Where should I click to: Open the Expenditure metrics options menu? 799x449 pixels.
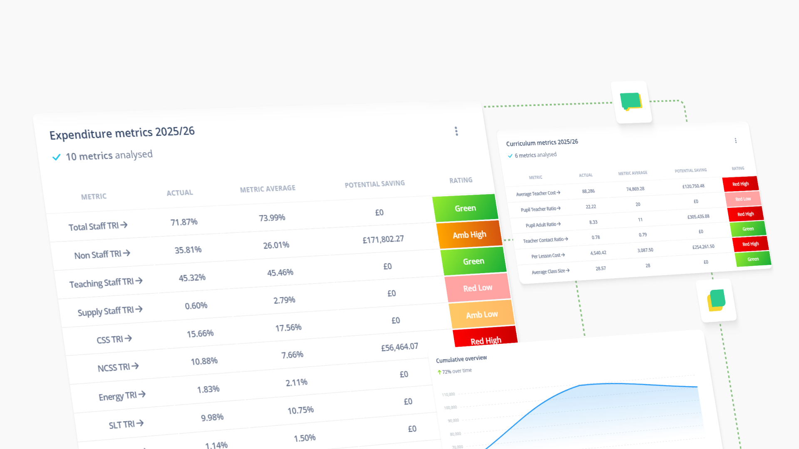(x=457, y=131)
